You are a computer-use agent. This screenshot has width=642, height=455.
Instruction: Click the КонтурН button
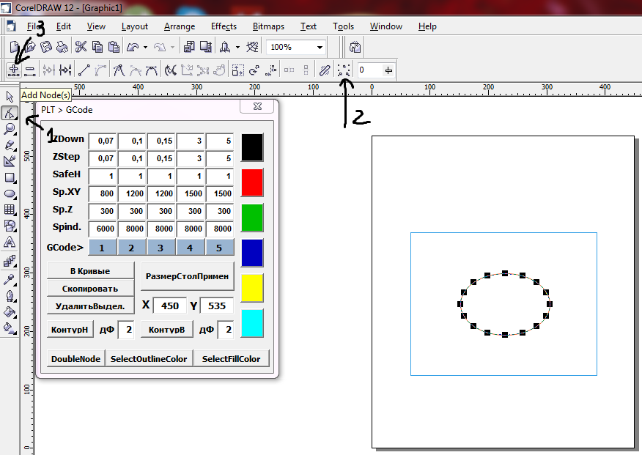(70, 330)
